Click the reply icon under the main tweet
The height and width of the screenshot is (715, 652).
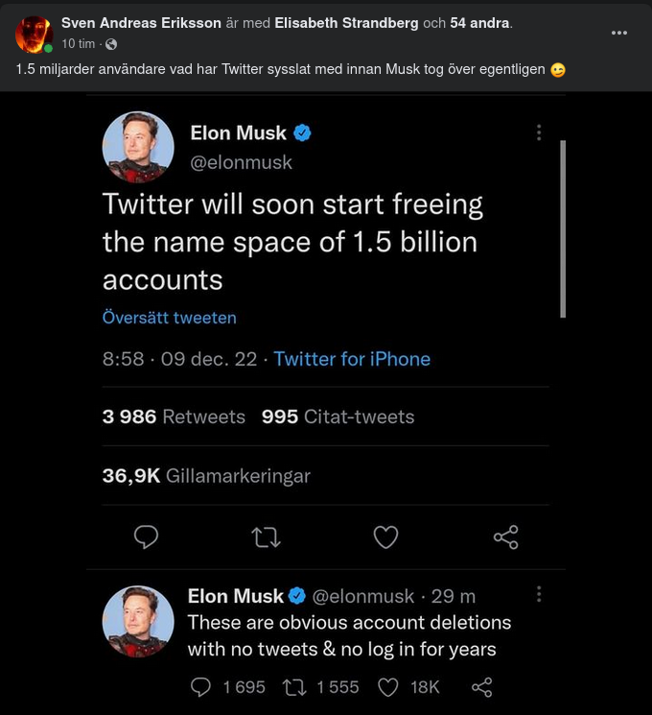(146, 537)
